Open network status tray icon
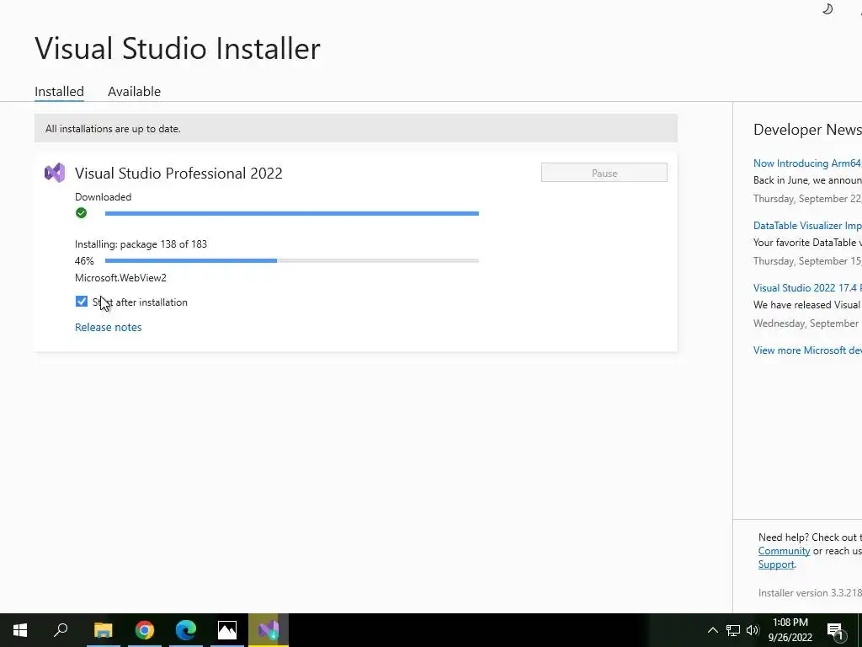 (733, 630)
